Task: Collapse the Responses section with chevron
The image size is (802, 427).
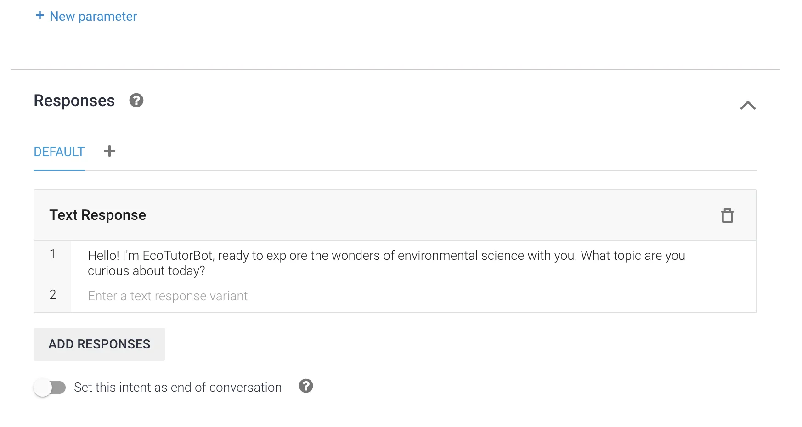Action: coord(747,105)
